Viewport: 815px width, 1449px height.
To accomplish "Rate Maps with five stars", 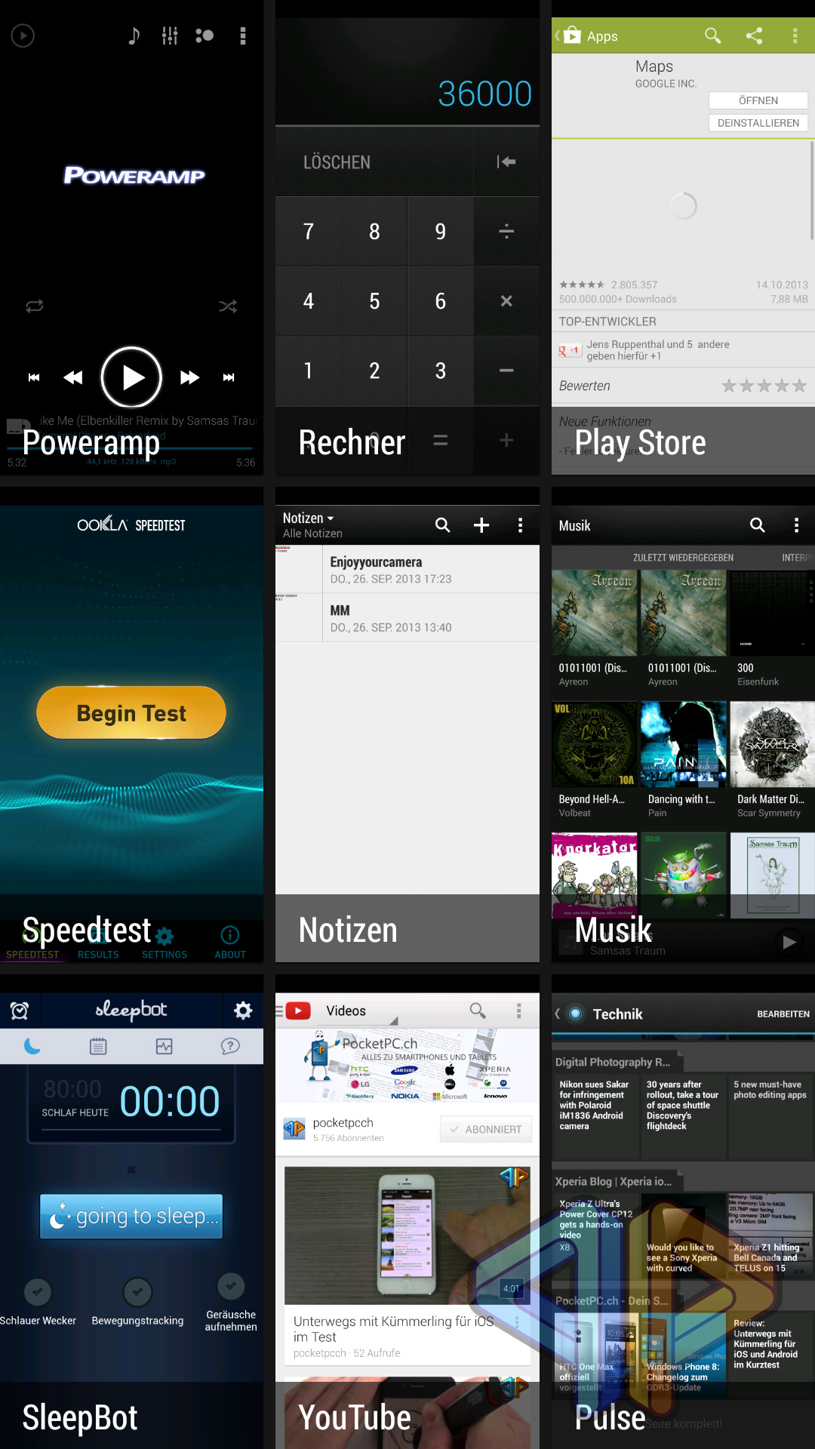I will point(800,386).
